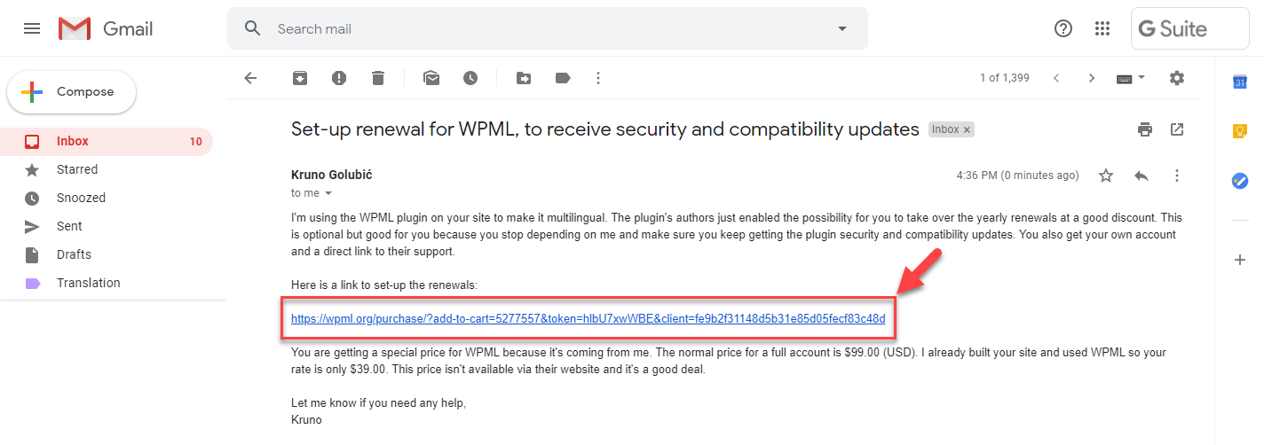Image resolution: width=1264 pixels, height=445 pixels.
Task: Archive this email with the archive icon
Action: point(300,78)
